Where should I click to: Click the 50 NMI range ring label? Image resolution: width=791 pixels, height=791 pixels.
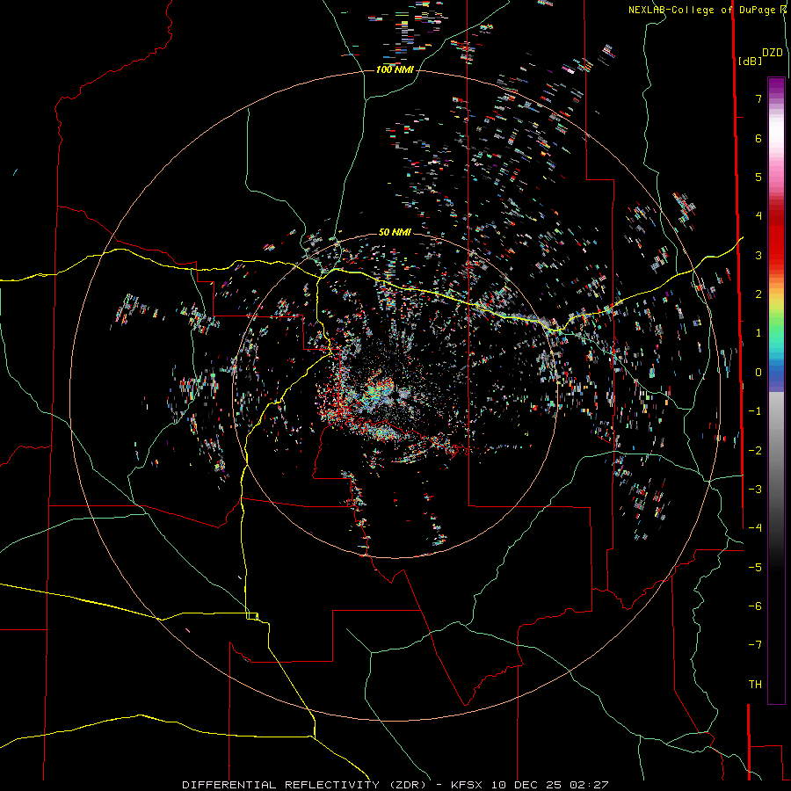395,232
